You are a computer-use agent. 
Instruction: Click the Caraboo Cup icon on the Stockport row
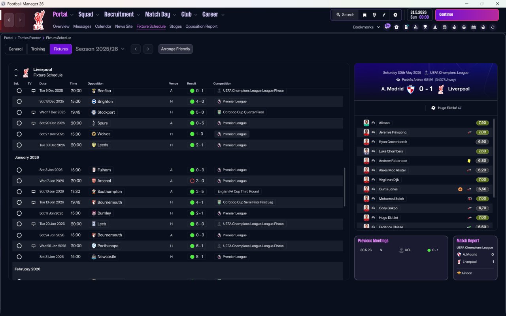[x=219, y=112]
